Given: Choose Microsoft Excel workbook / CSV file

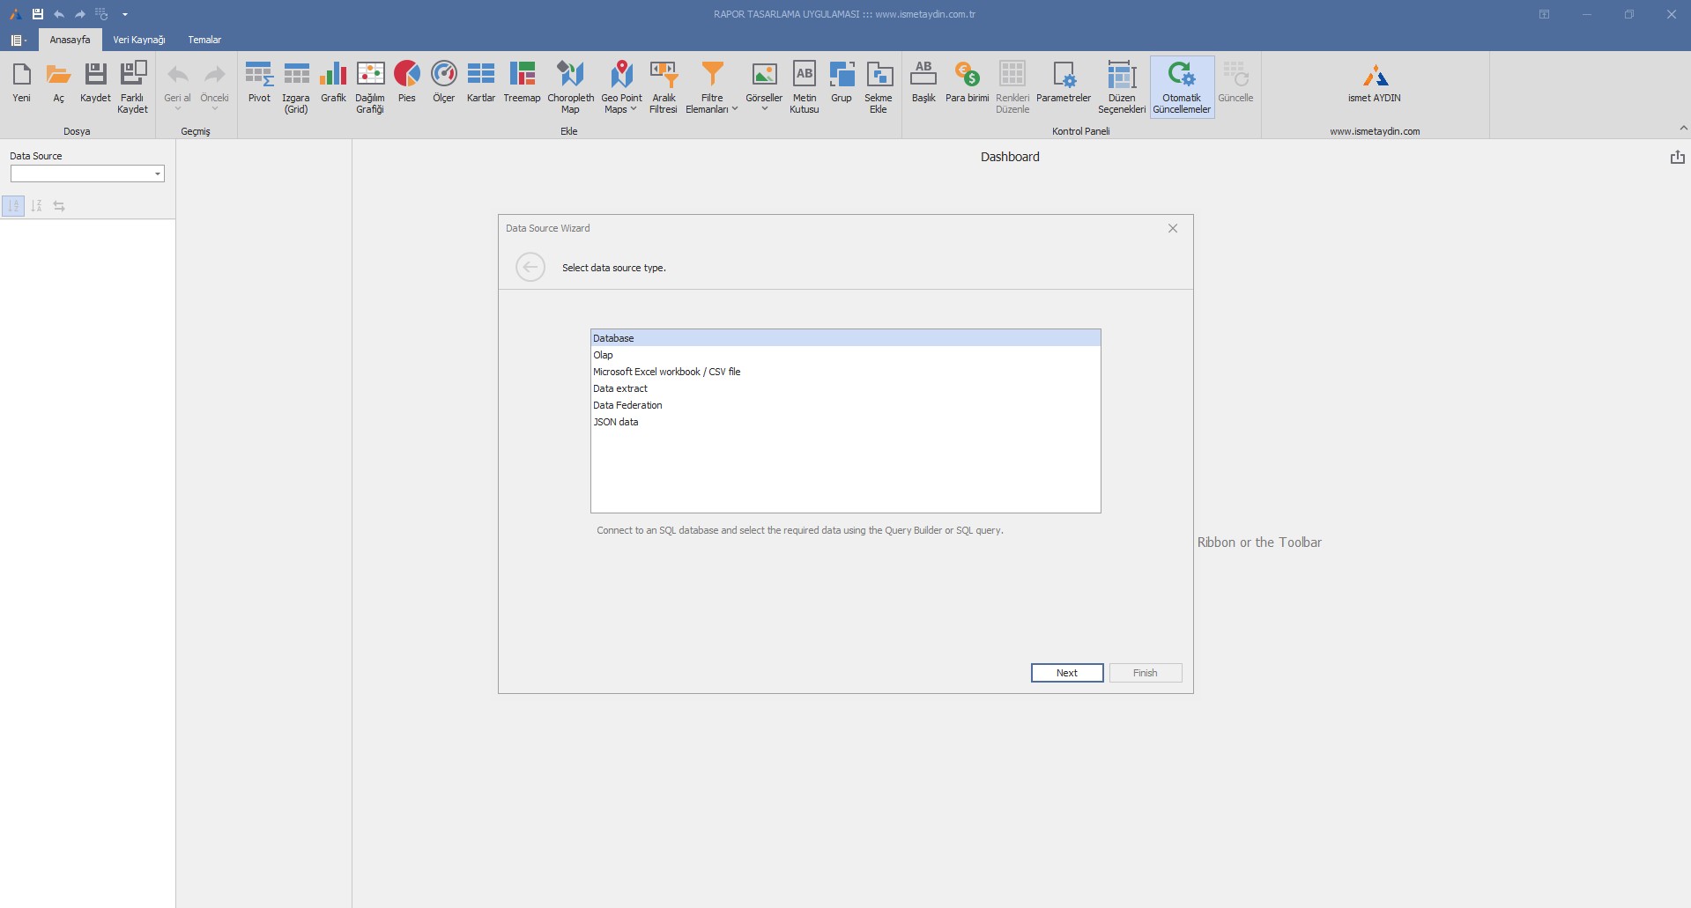Looking at the screenshot, I should 666,372.
